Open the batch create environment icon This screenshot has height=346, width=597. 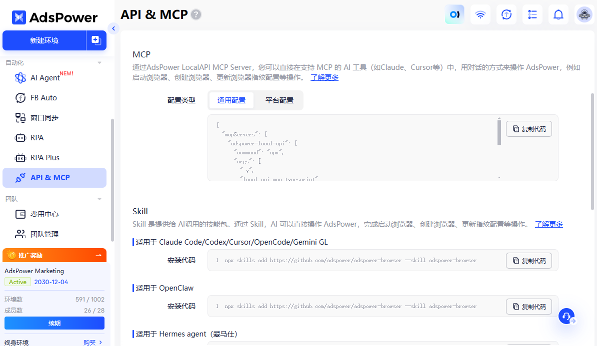click(x=96, y=40)
